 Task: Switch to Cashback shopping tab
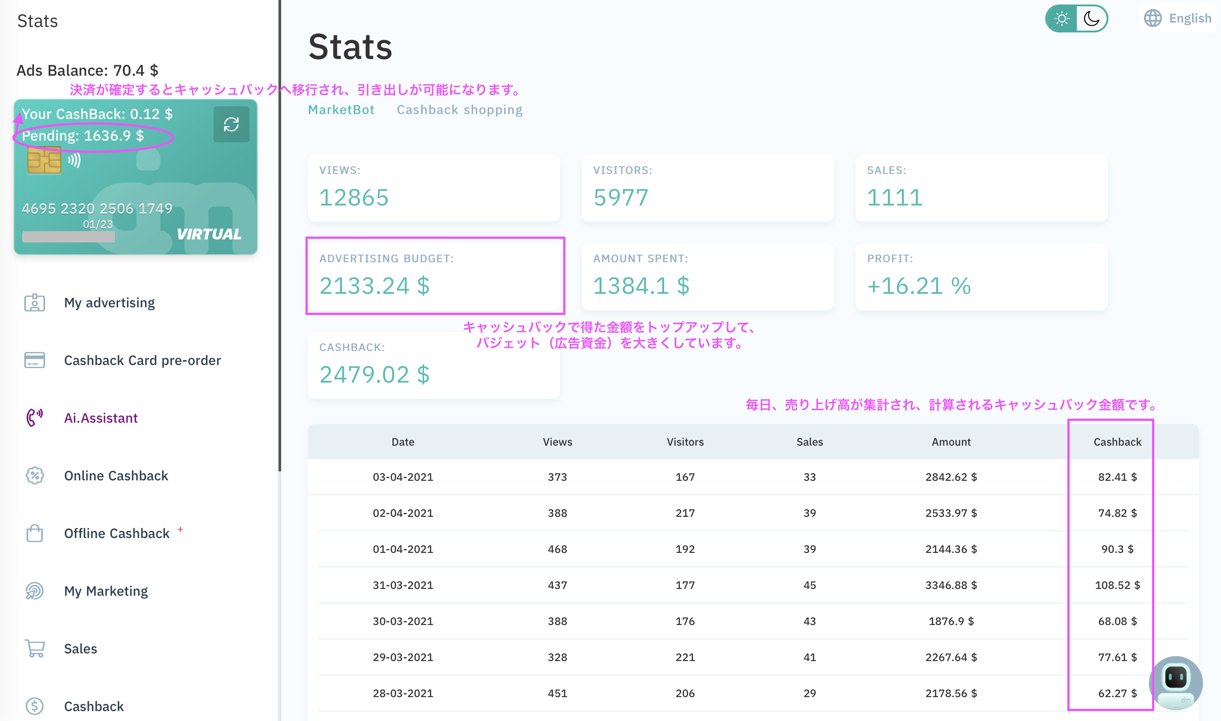(x=459, y=110)
